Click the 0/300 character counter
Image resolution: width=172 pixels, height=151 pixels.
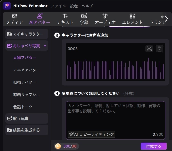[x=158, y=135]
